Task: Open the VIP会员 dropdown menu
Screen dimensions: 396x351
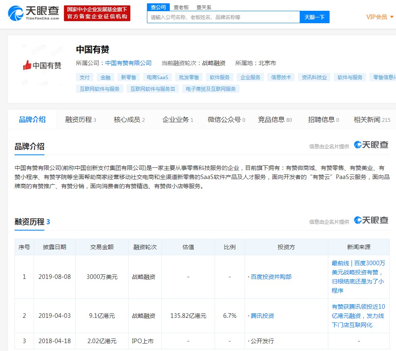Action: (380, 17)
